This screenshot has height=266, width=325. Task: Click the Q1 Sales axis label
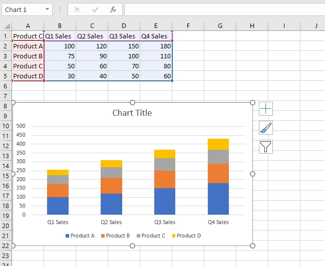[x=58, y=222]
